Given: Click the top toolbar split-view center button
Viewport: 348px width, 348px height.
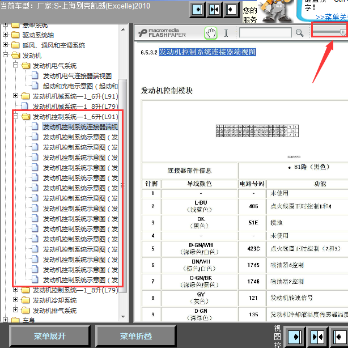Looking at the screenshot, I should tap(214, 10).
